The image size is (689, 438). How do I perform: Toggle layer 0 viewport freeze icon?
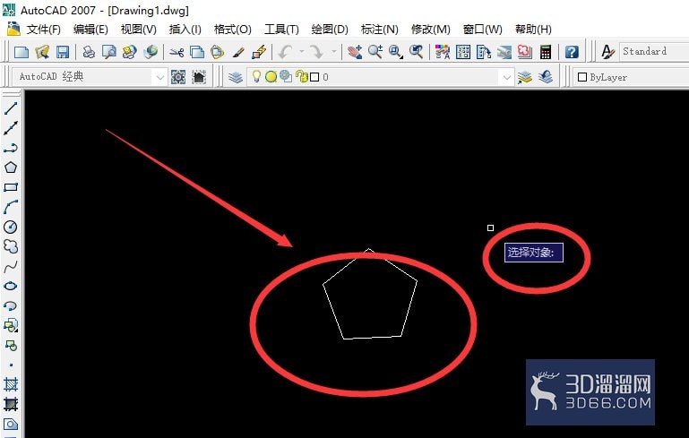286,76
